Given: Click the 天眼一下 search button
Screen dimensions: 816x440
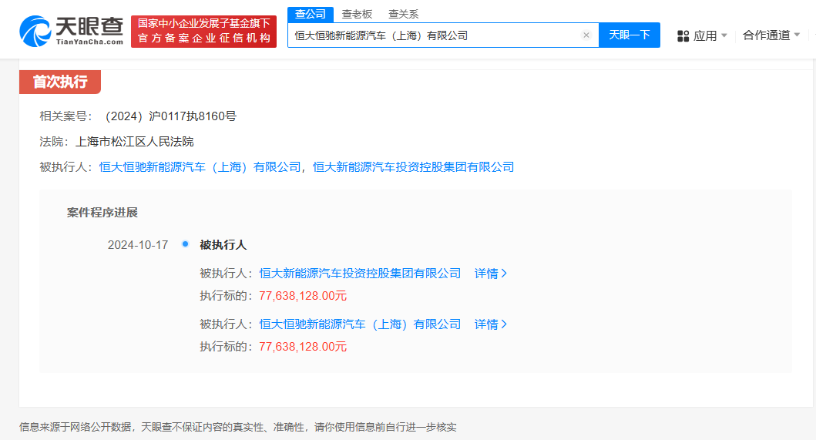Looking at the screenshot, I should click(x=630, y=35).
